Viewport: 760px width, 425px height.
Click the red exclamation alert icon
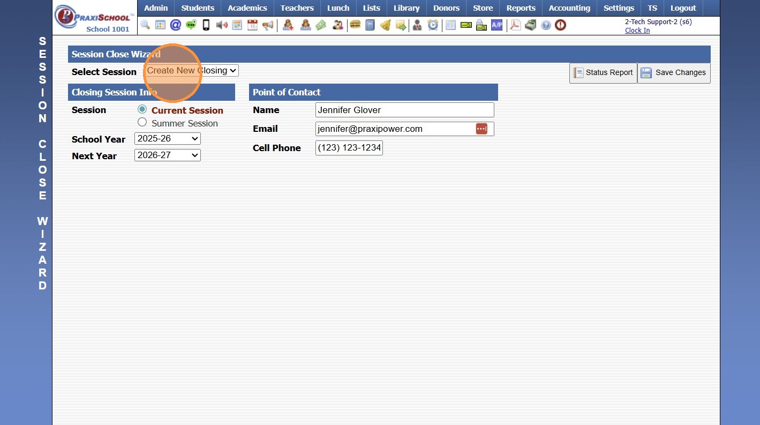pyautogui.click(x=560, y=25)
